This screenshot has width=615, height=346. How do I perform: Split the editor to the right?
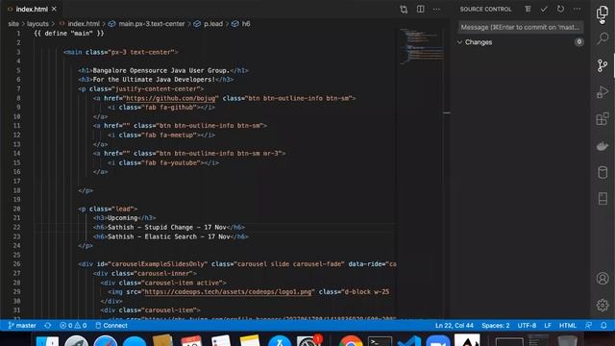[420, 9]
